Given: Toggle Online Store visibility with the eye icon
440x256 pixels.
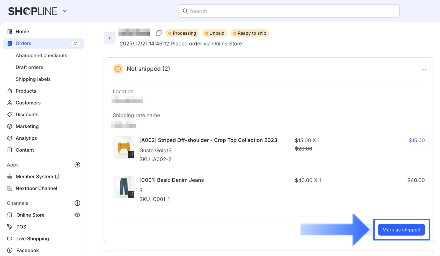Looking at the screenshot, I should pos(77,215).
